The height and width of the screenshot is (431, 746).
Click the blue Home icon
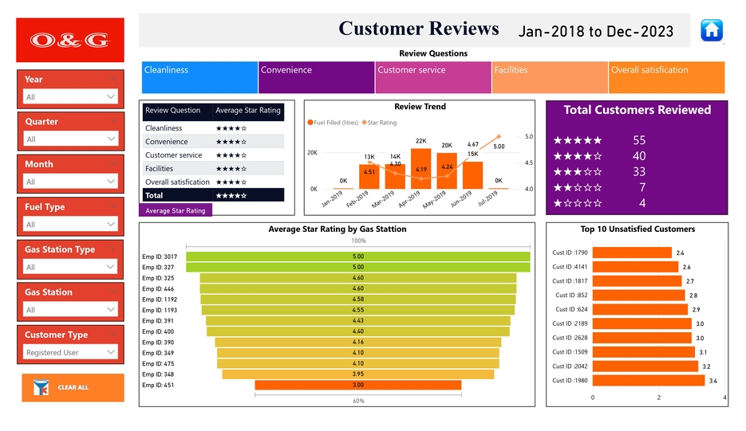click(711, 30)
